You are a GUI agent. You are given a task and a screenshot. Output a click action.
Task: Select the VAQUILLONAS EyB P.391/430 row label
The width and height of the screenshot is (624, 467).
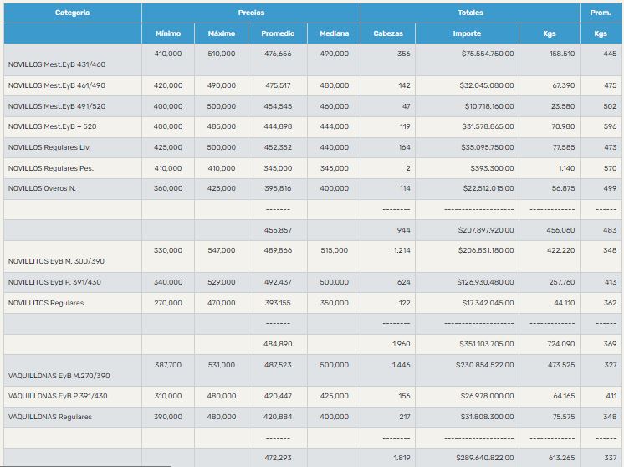pos(58,396)
